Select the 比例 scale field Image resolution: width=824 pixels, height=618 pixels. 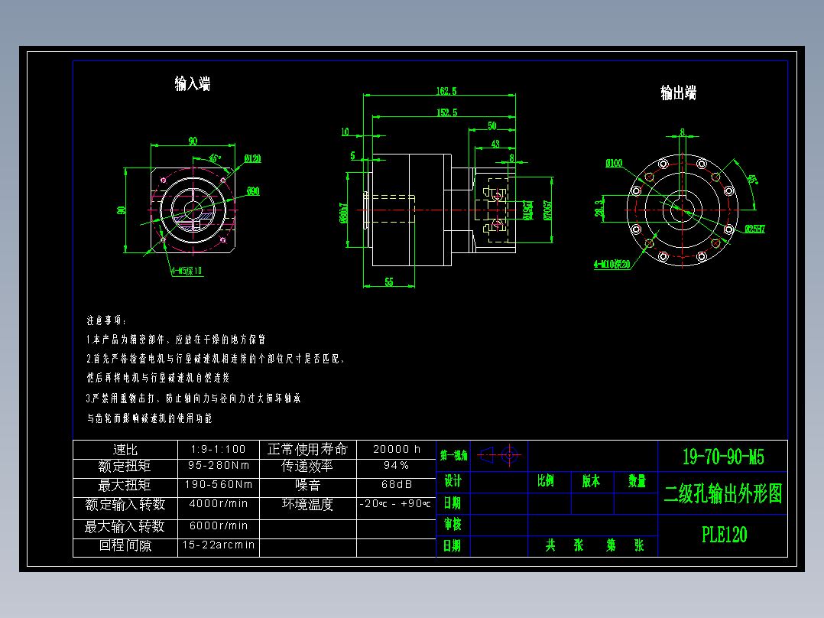coord(546,483)
